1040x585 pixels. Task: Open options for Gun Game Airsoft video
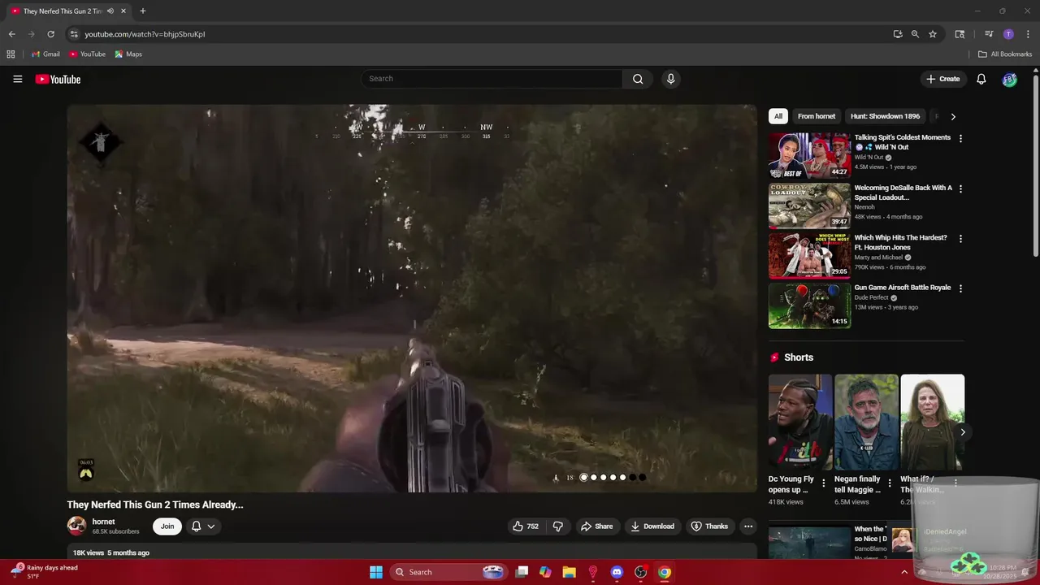click(x=960, y=288)
